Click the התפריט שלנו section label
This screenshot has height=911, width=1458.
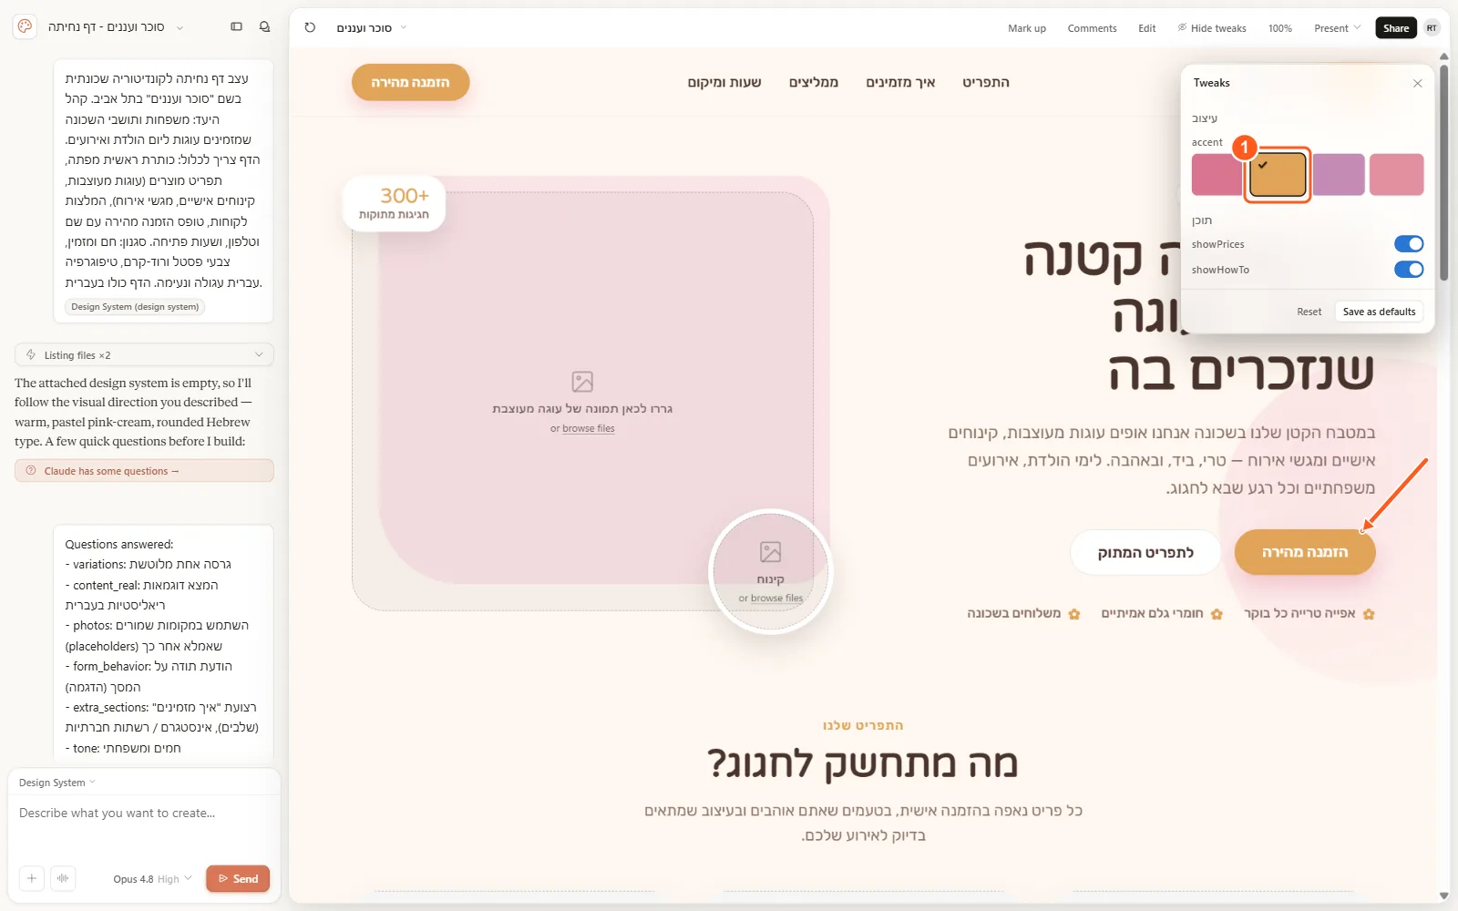862,725
